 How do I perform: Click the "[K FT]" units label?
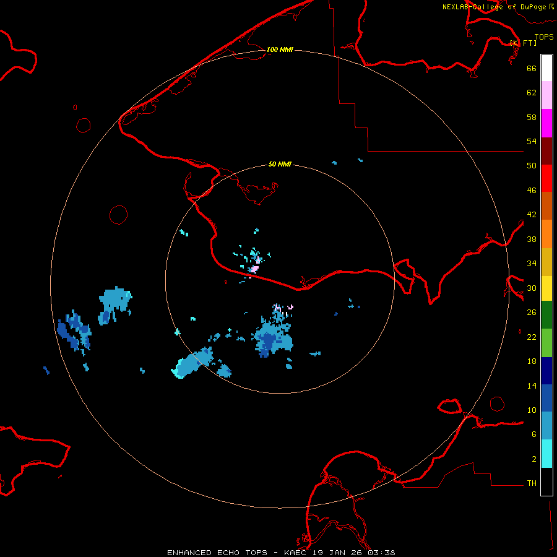pos(524,43)
